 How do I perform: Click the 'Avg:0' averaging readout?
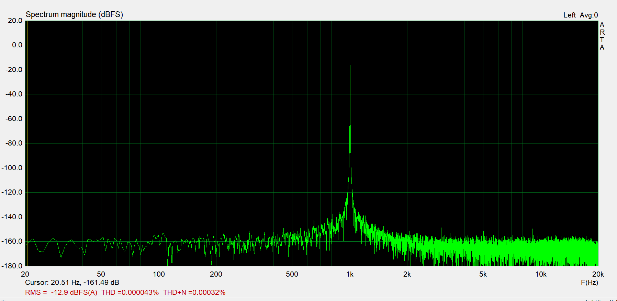click(x=589, y=15)
